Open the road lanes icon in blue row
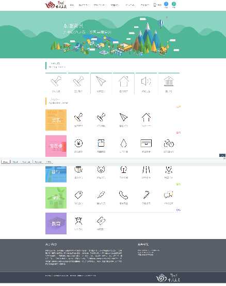 pyautogui.click(x=146, y=169)
